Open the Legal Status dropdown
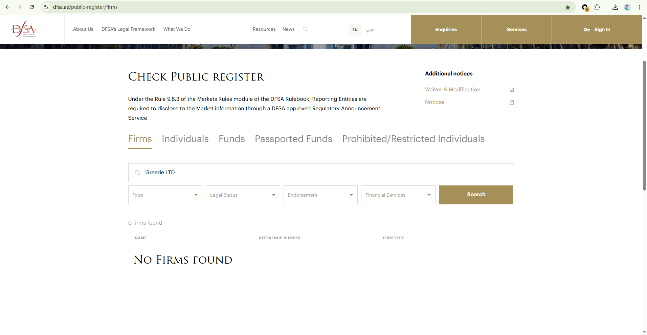The image size is (647, 335). pos(243,195)
